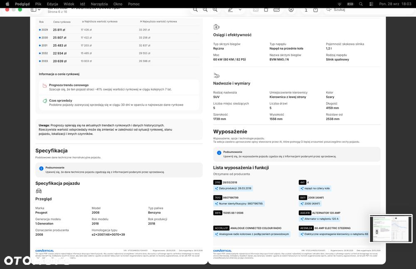The image size is (416, 269).
Task: Click the car icon above Przegląd
Action: coord(39,191)
